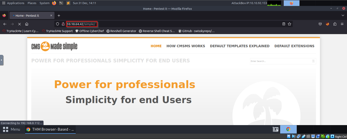
Task: Open GitHub - swisskyrepo bookmark
Action: (x=197, y=31)
